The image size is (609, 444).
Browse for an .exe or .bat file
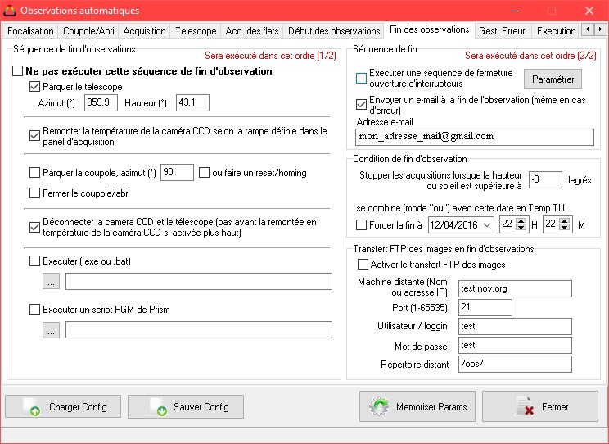click(52, 282)
